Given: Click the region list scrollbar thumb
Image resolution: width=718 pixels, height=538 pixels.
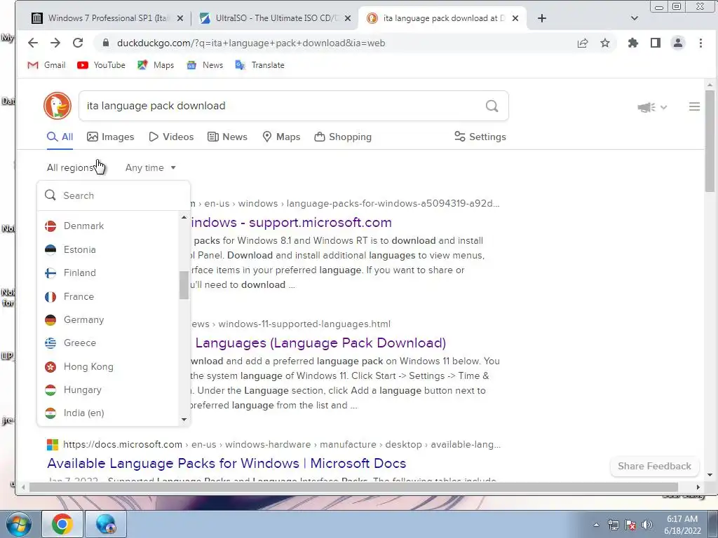Looking at the screenshot, I should point(184,286).
